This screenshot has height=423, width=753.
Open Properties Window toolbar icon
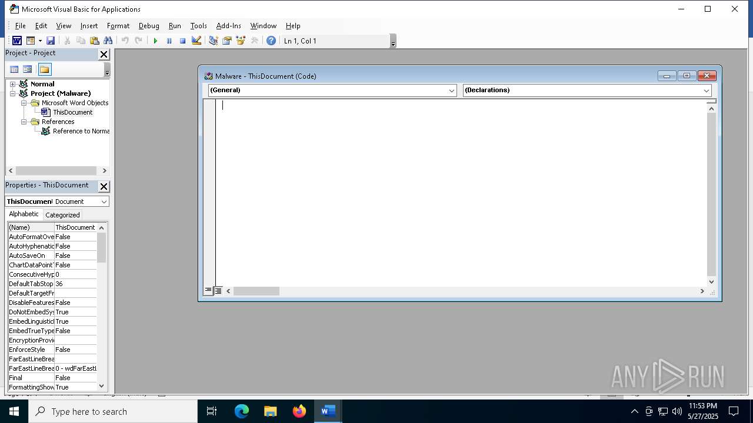[226, 41]
